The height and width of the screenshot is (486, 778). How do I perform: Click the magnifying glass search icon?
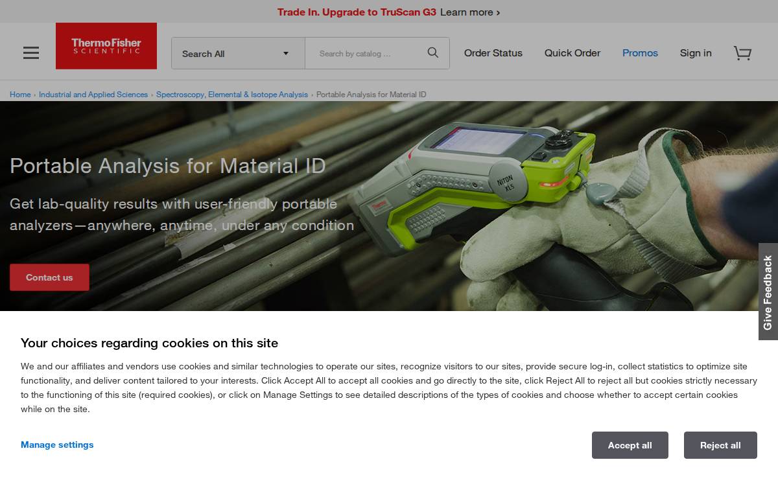pos(433,53)
